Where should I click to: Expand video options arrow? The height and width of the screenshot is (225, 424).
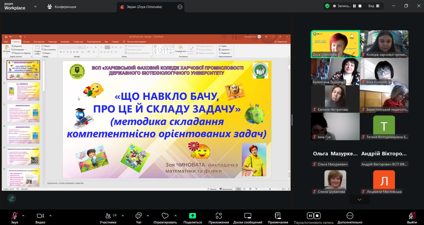[x=51, y=216]
